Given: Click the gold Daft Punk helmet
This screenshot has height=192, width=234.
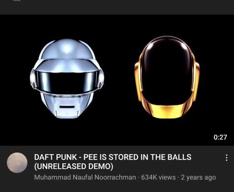Looking at the screenshot, I should coord(167,77).
